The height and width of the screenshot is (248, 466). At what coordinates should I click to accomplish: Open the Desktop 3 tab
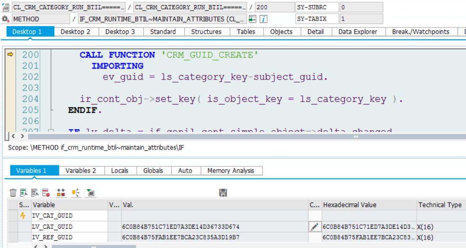coord(120,32)
